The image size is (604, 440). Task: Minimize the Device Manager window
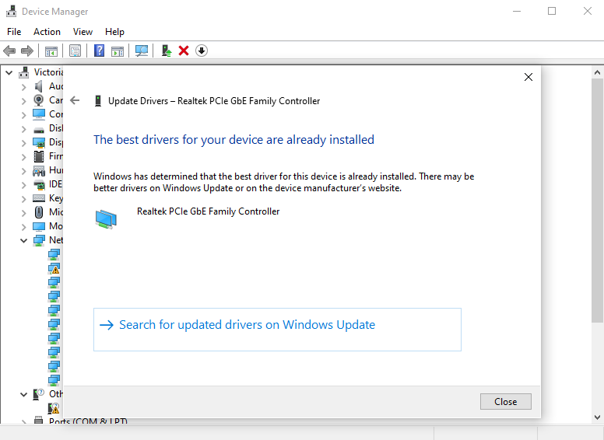[517, 11]
